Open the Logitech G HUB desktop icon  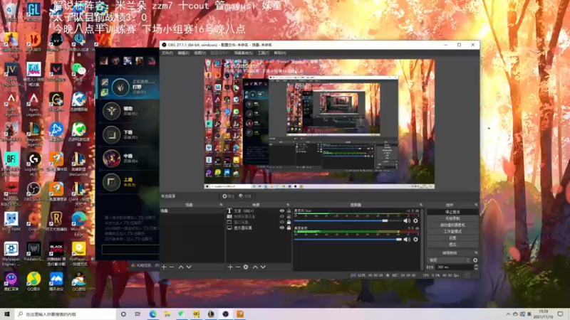click(x=33, y=162)
